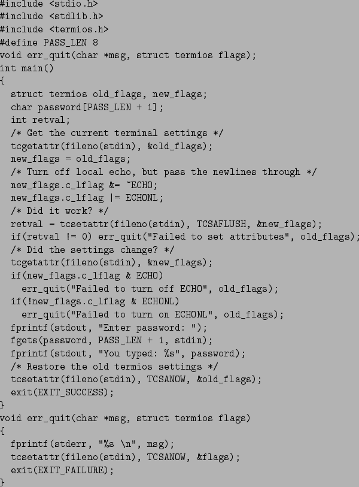
Task: Click the #include <stdlib.h> line
Action: [x=51, y=17]
